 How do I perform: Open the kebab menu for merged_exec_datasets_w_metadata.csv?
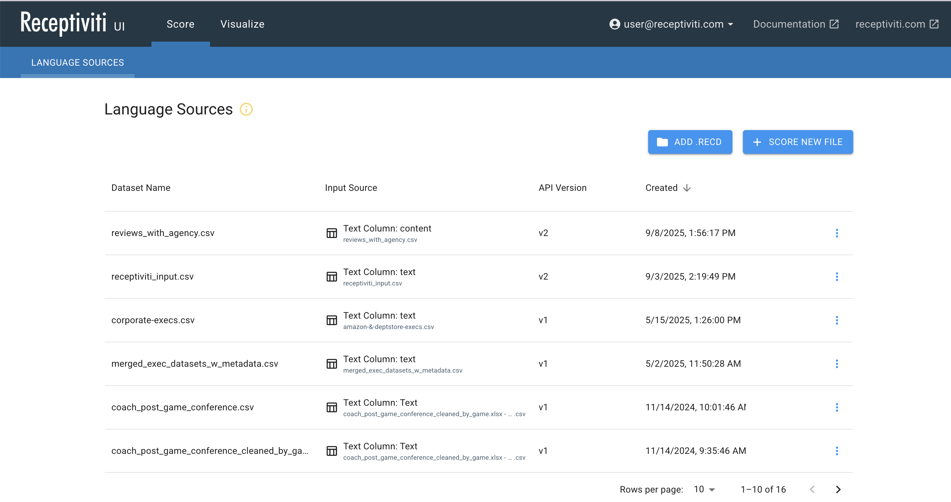[x=837, y=364]
